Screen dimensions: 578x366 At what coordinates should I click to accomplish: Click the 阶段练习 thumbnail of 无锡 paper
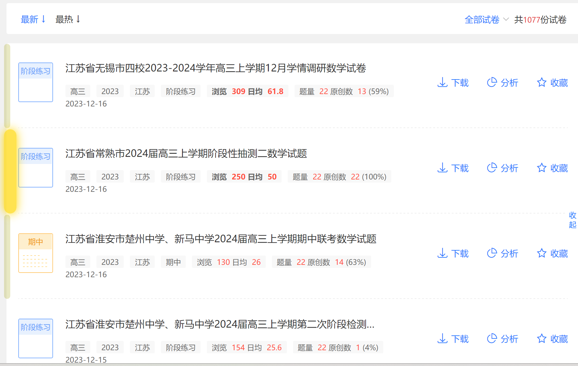click(x=36, y=82)
